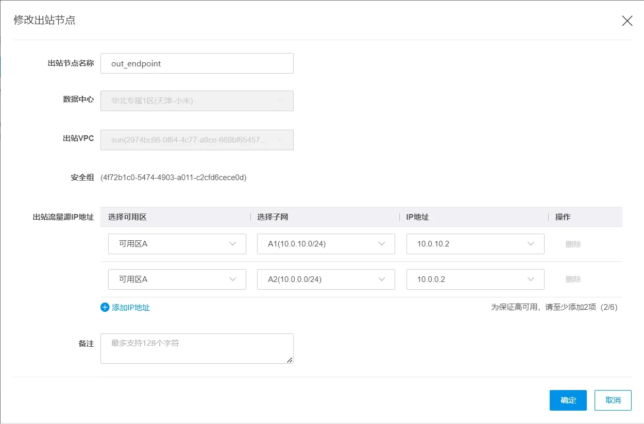This screenshot has width=644, height=424.
Task: Expand the A2(10.0.0.0/24) subnet dropdown
Action: point(326,279)
